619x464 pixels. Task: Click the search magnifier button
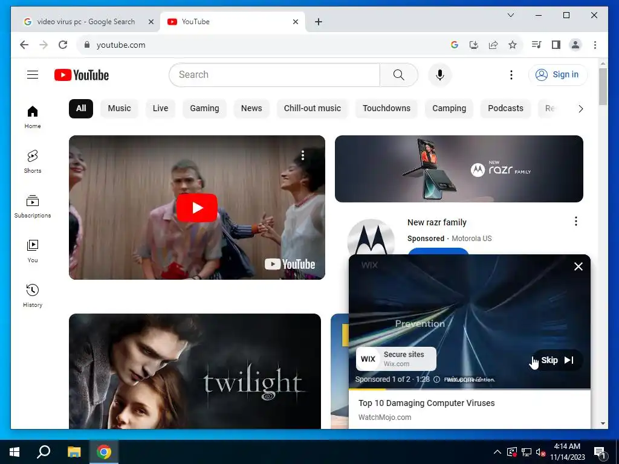coord(399,75)
